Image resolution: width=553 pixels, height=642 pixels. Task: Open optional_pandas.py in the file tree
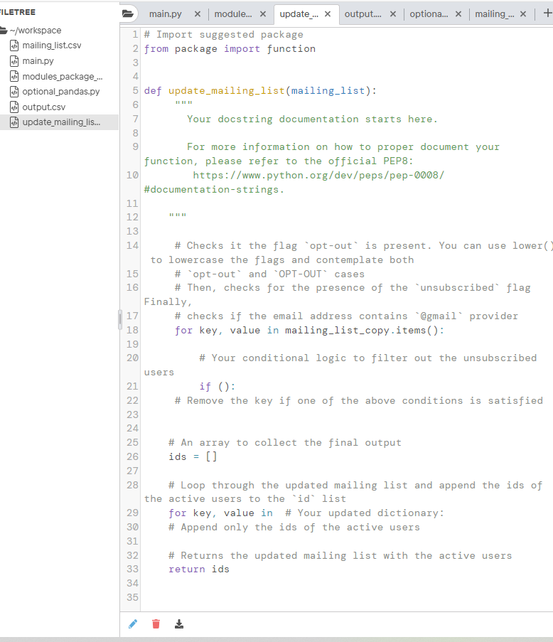coord(61,92)
